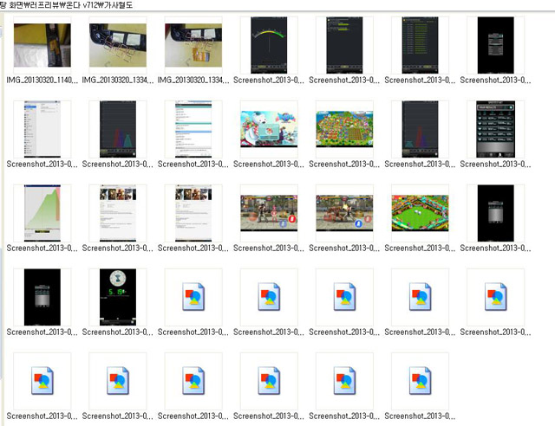This screenshot has width=555, height=426.
Task: Select the middle generic image icon in fourth row
Action: point(344,297)
